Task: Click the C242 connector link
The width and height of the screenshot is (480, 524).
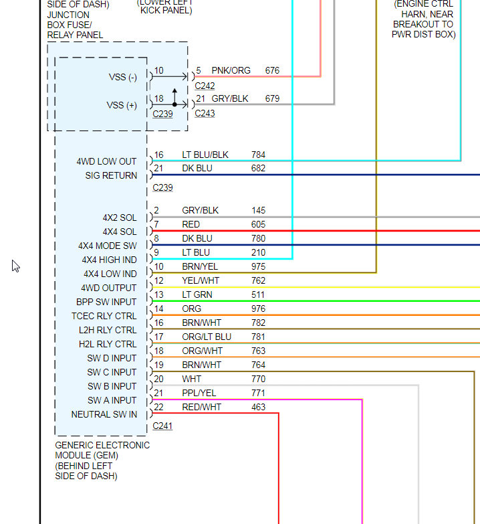Action: (x=205, y=86)
